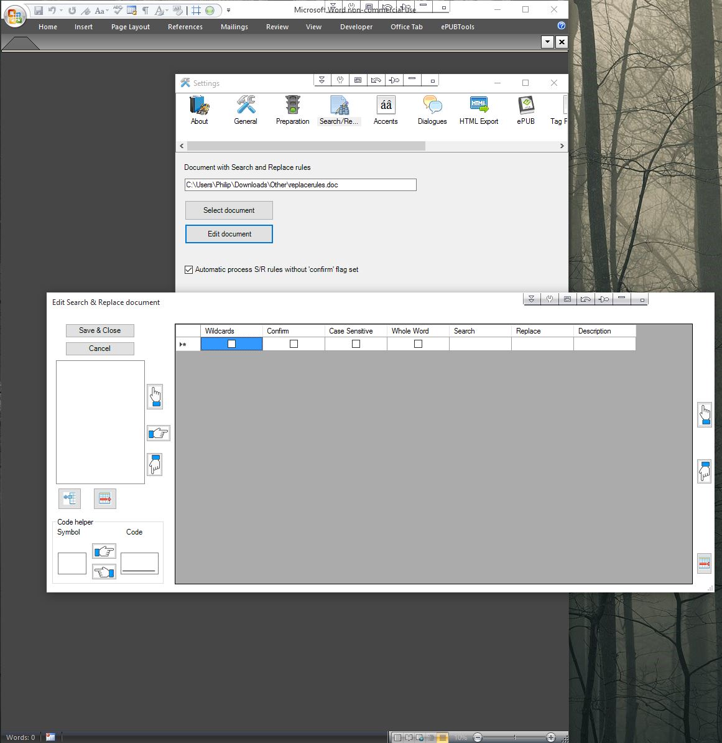Open the Office button menu
This screenshot has height=743, width=722.
[15, 16]
